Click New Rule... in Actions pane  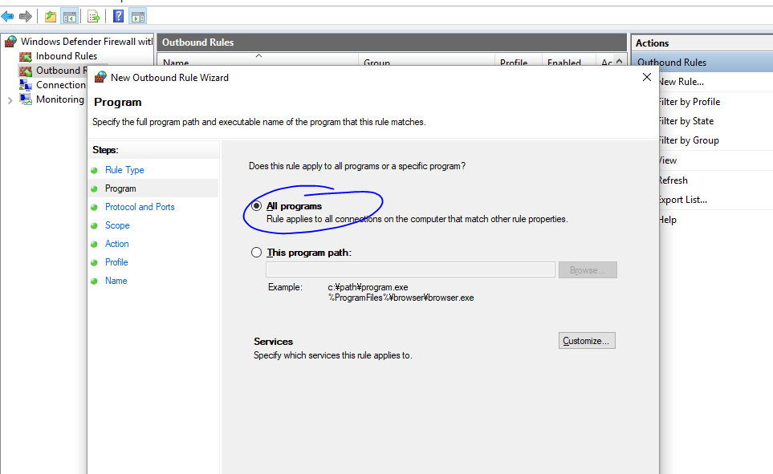coord(681,82)
